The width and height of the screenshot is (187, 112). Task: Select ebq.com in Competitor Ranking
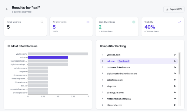click(x=139, y=86)
